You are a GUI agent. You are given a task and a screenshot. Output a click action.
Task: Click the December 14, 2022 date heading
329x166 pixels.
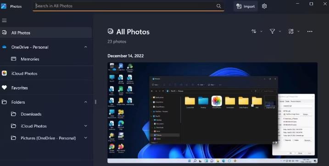point(125,56)
